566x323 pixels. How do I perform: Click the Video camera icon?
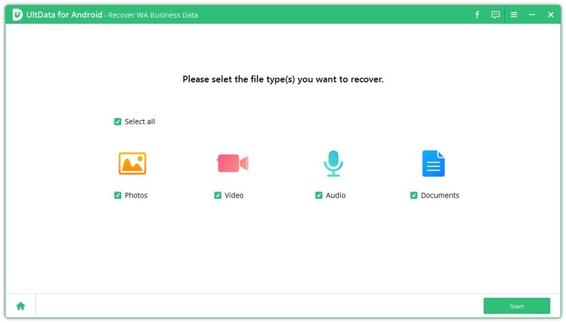(x=232, y=163)
